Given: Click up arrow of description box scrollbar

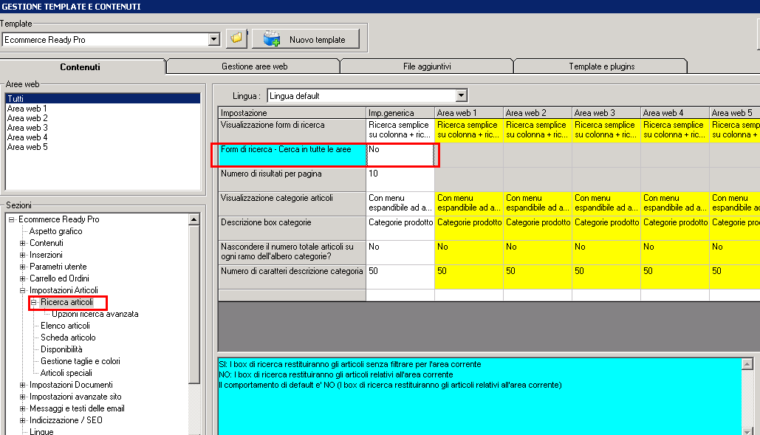Looking at the screenshot, I should [x=747, y=364].
